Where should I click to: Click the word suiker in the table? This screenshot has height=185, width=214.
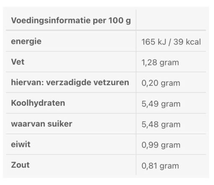click(x=60, y=124)
